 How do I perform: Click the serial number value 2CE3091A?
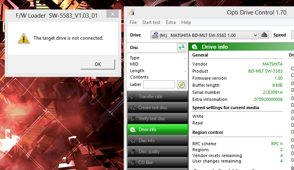click(x=272, y=92)
